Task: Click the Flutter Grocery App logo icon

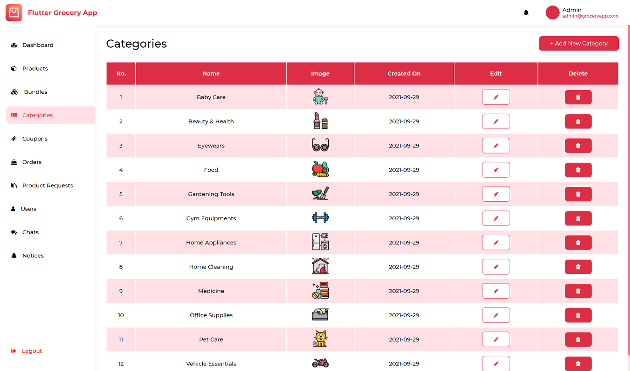Action: coord(14,13)
